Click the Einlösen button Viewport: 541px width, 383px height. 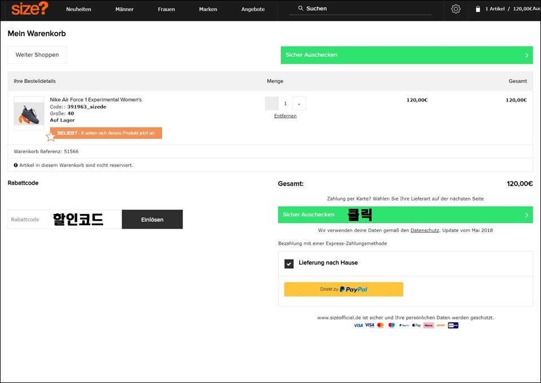pos(152,219)
